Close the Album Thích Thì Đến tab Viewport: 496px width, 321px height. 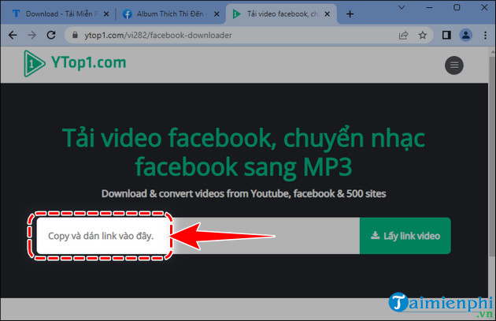pos(217,14)
